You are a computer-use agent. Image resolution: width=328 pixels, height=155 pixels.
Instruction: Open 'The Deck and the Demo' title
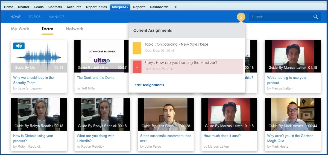(96, 78)
